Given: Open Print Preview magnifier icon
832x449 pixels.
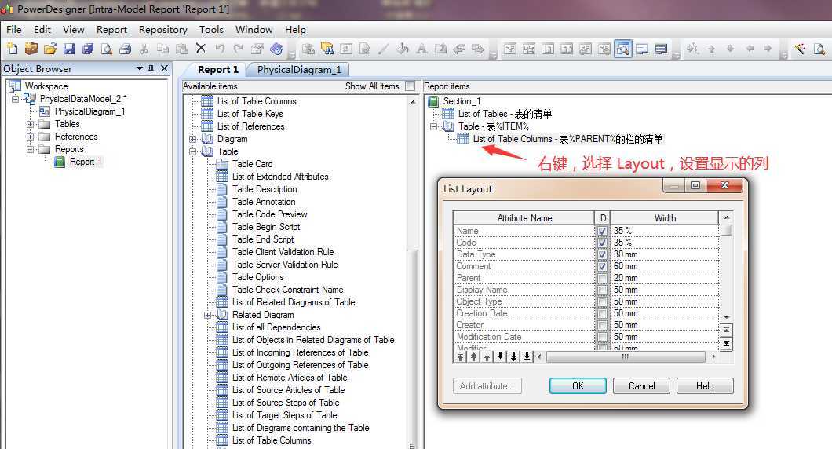Looking at the screenshot, I should pos(107,49).
